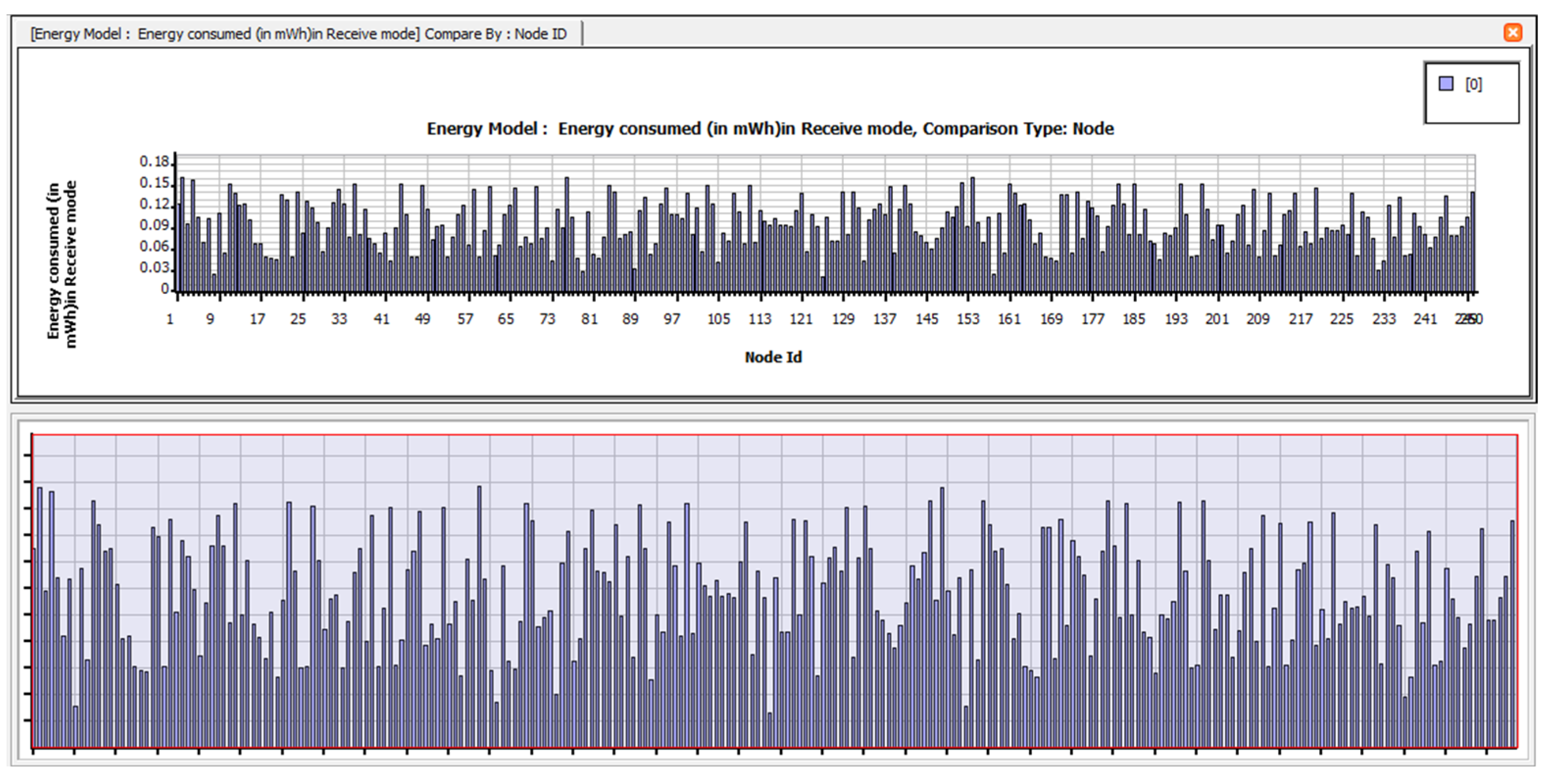This screenshot has width=1549, height=780.
Task: Click x-axis tick label 153
Action: [x=968, y=319]
